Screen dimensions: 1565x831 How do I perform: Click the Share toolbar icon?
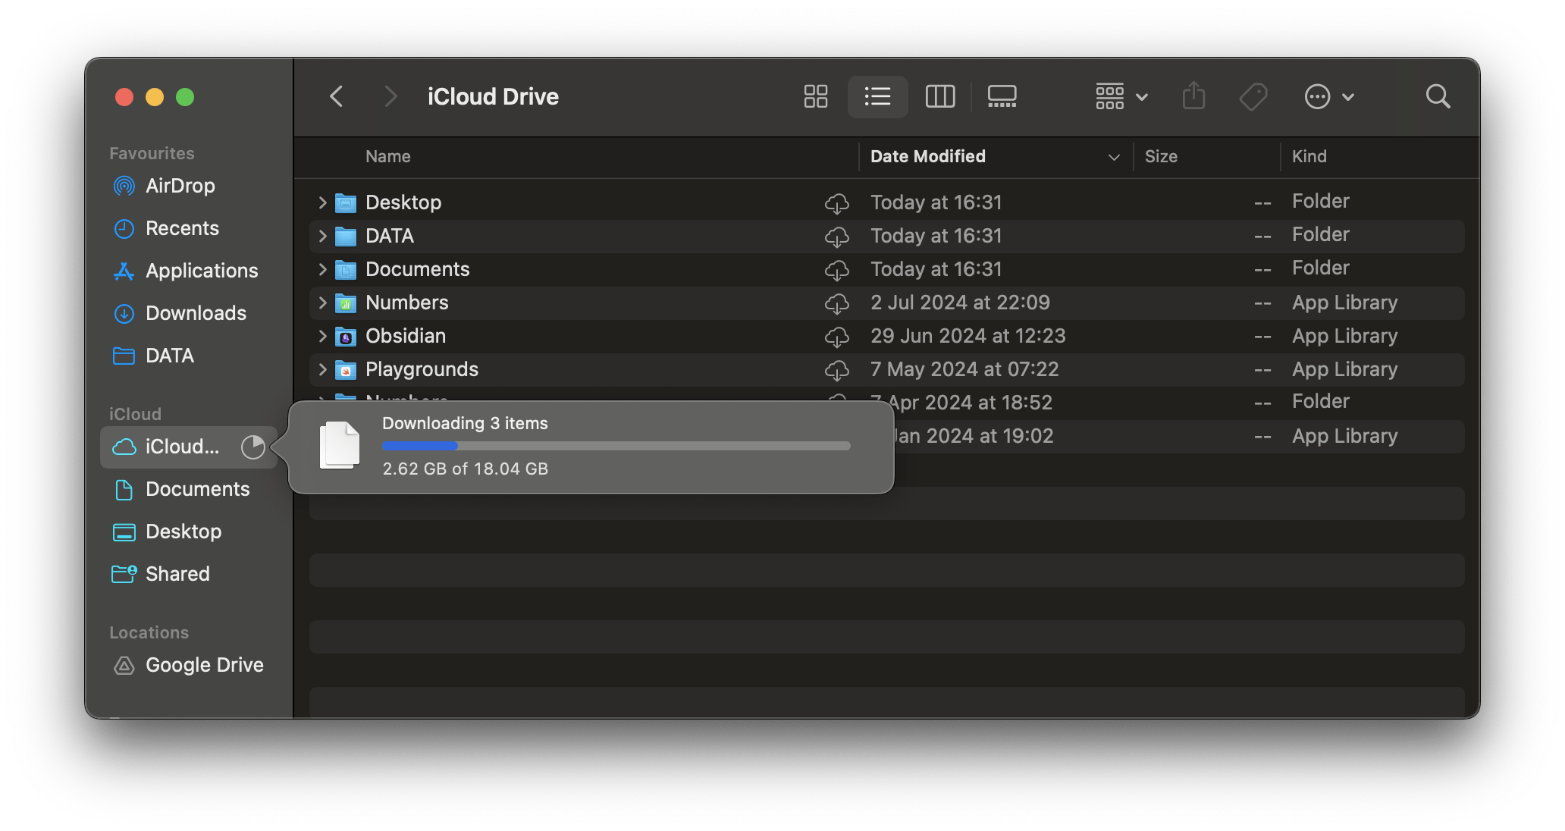1193,96
